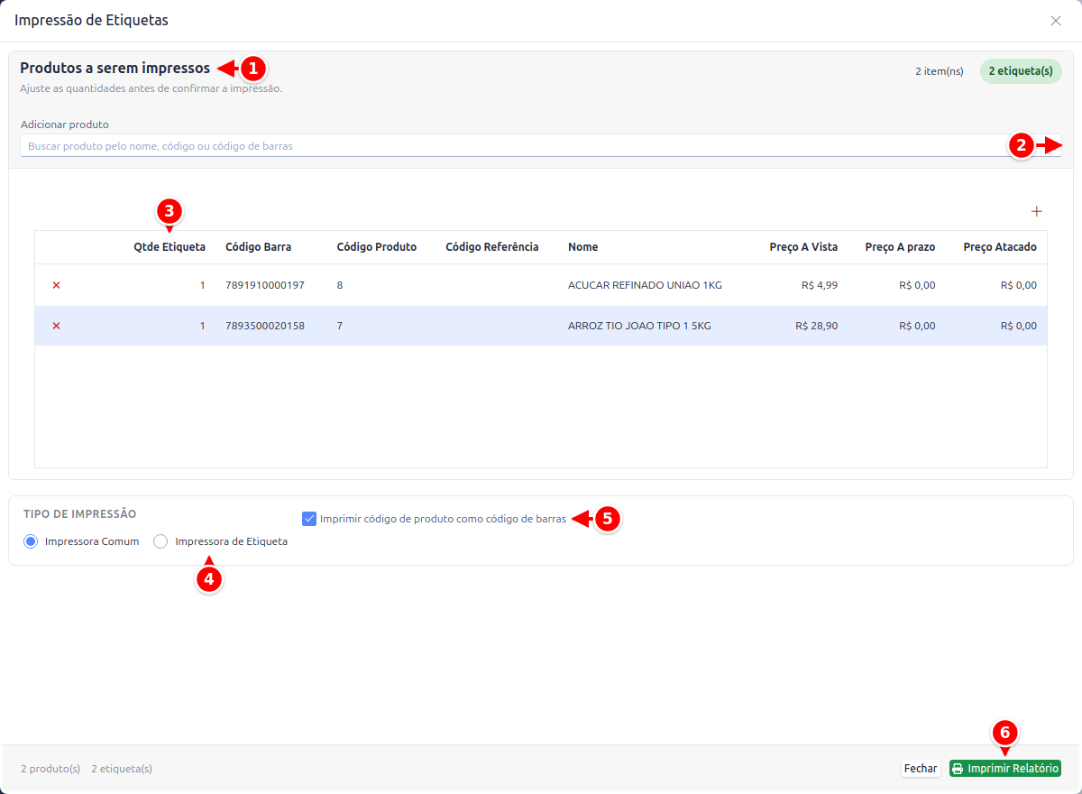Click the Nome column header
This screenshot has height=794, width=1082.
click(583, 247)
